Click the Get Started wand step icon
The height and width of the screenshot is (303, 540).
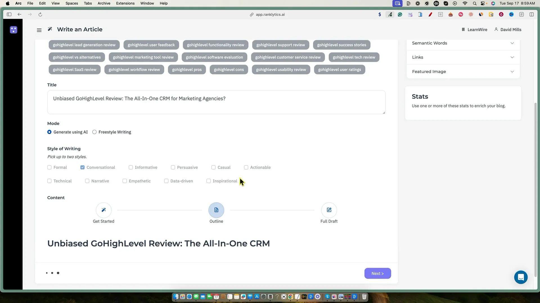click(103, 210)
